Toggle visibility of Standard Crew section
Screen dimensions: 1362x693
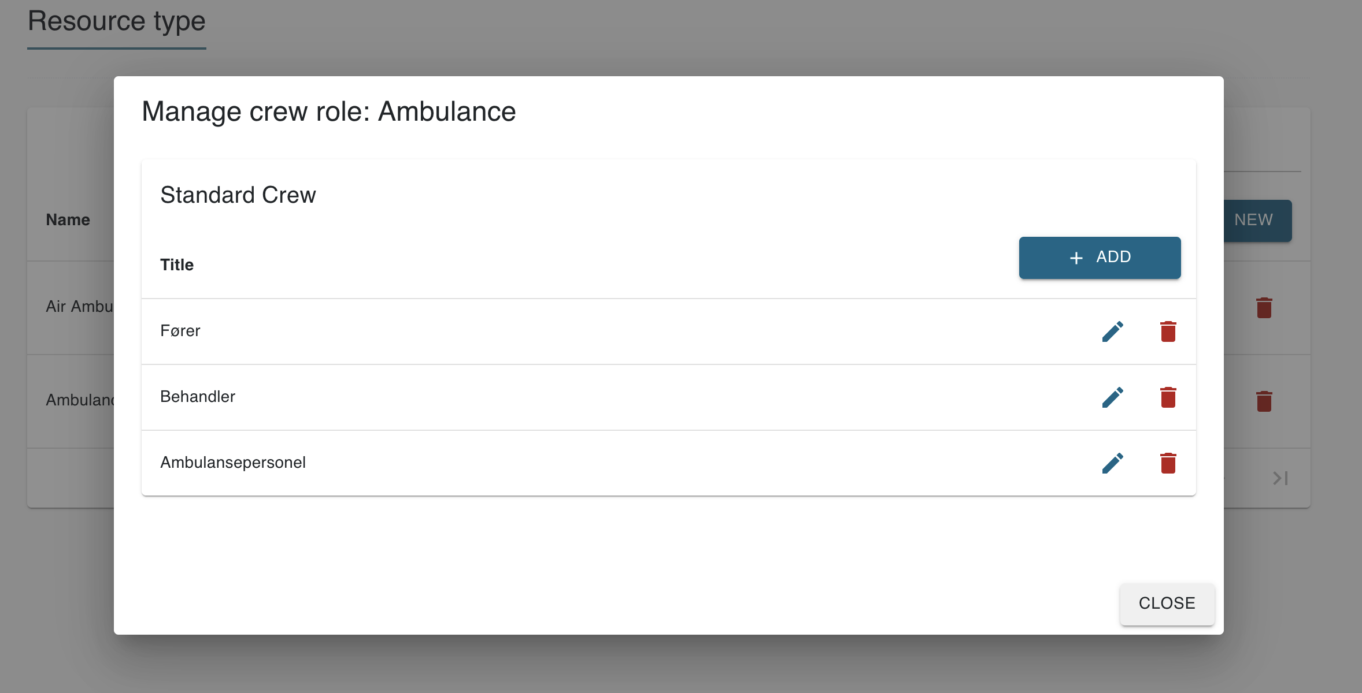point(238,195)
